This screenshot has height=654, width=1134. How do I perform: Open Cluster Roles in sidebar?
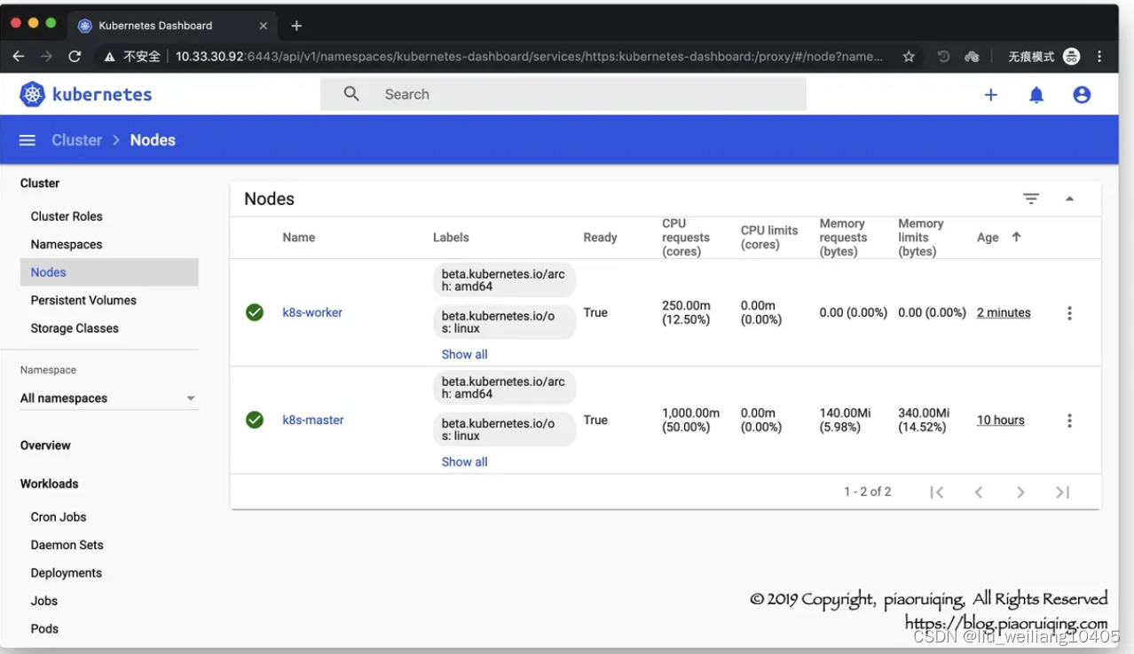(x=67, y=217)
